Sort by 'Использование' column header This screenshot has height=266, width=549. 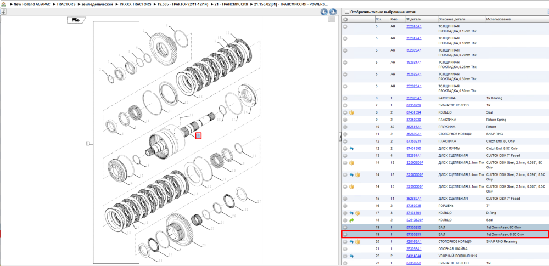pos(517,19)
